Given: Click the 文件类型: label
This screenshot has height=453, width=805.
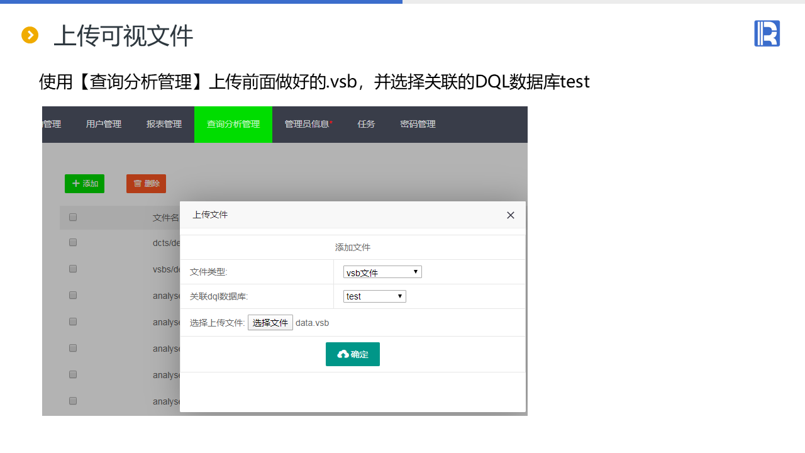Looking at the screenshot, I should pyautogui.click(x=209, y=272).
